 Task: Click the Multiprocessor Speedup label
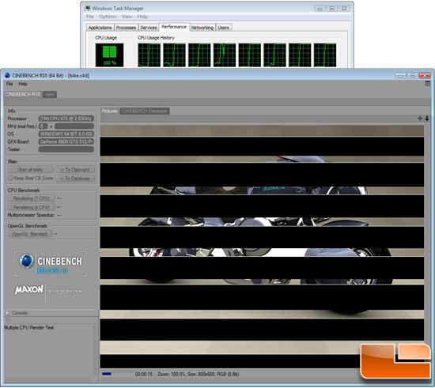pyautogui.click(x=31, y=215)
